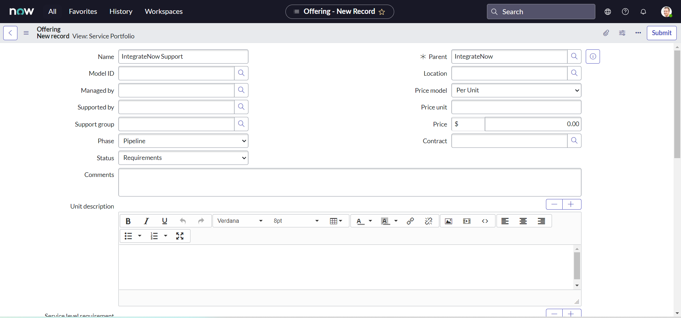Look up Support group using search icon
Screen dimensions: 681x318
click(241, 124)
